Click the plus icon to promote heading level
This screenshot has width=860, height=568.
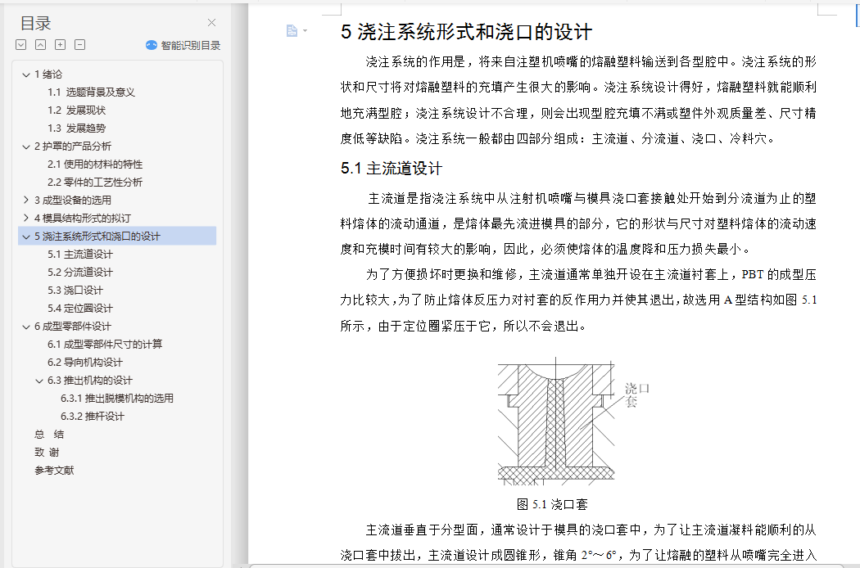click(x=61, y=45)
